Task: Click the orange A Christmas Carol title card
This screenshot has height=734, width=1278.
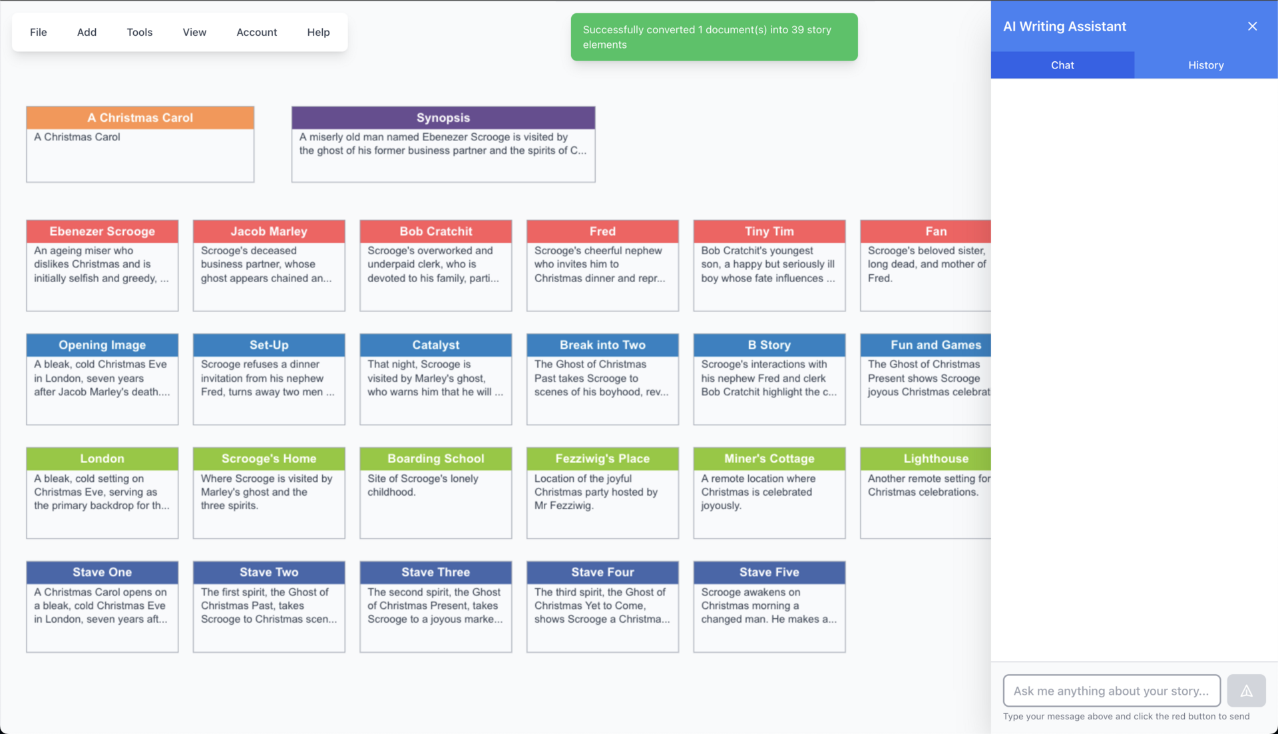Action: pyautogui.click(x=140, y=144)
